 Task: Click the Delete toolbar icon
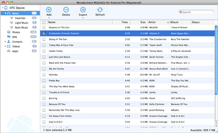pos(66,10)
